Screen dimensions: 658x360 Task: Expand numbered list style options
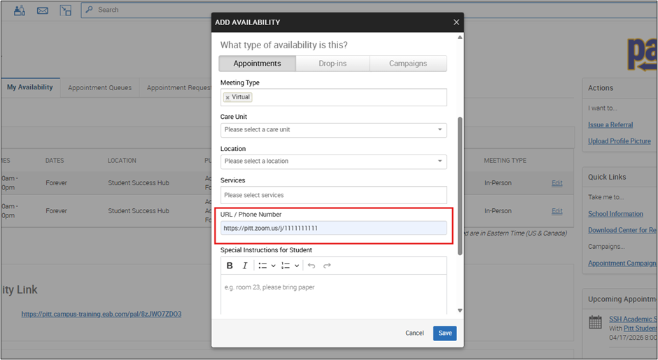(297, 266)
